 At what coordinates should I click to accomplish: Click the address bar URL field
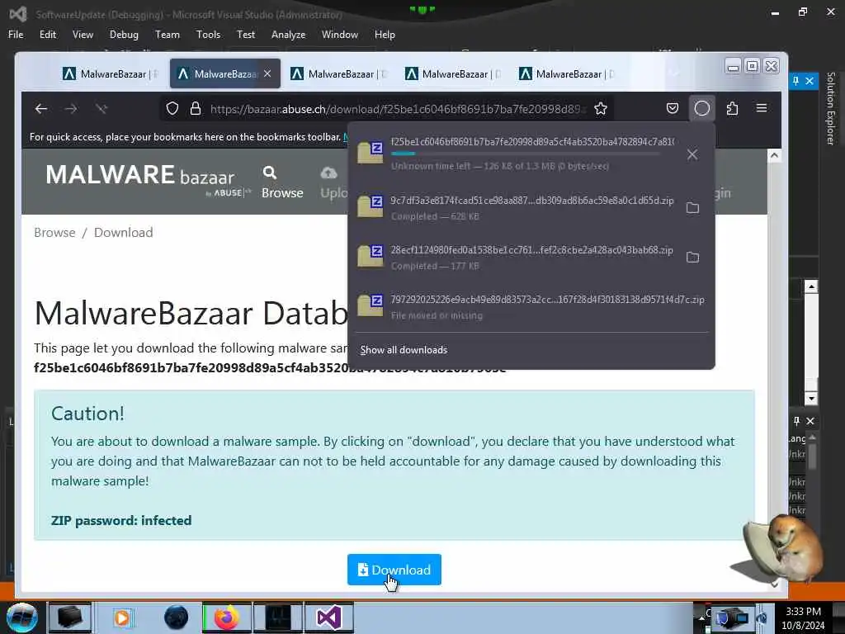pyautogui.click(x=398, y=109)
